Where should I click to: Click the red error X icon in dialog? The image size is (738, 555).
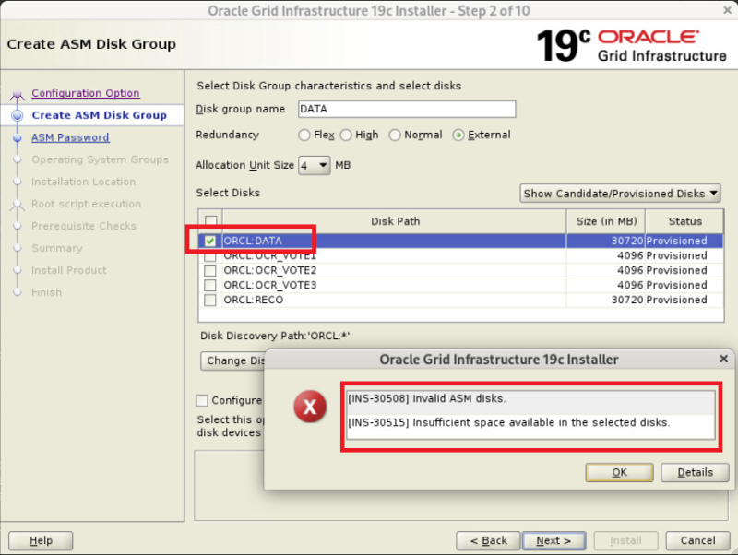tap(310, 406)
